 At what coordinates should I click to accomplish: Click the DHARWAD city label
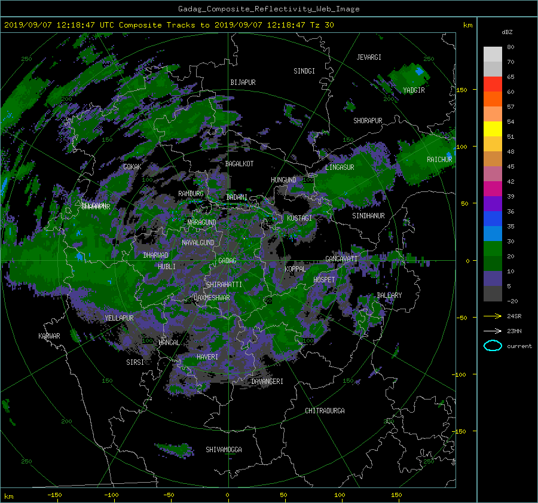(156, 255)
